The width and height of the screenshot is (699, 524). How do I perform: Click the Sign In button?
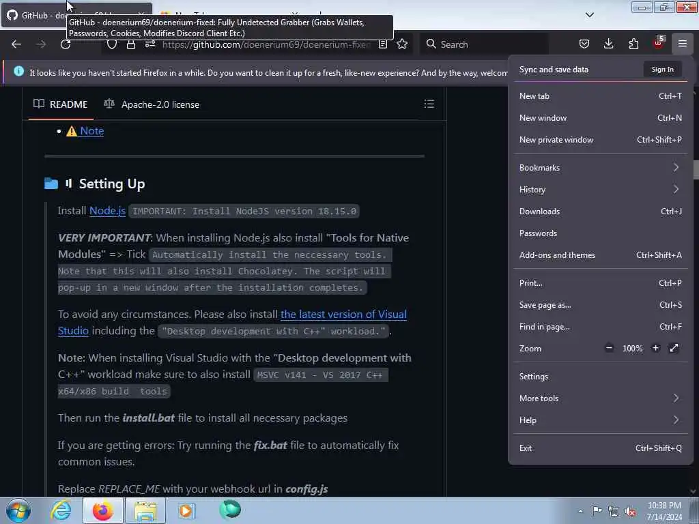pyautogui.click(x=662, y=69)
